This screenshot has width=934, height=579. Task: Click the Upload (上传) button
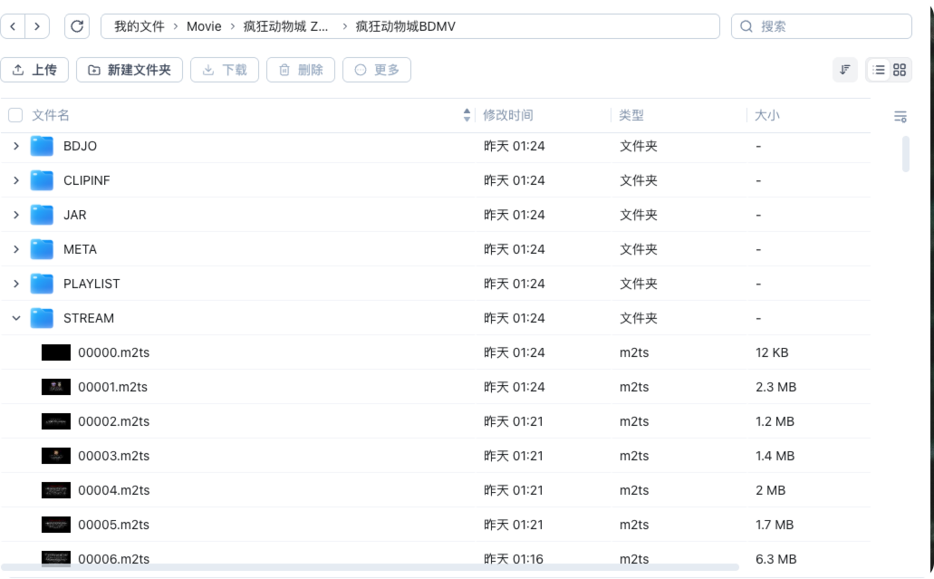point(34,70)
